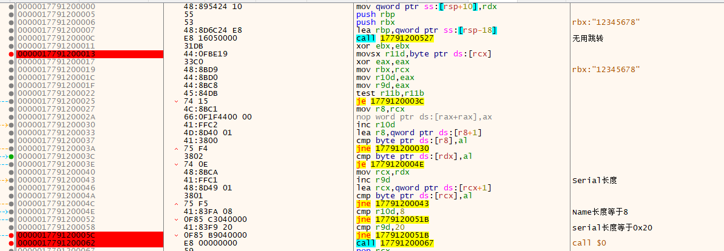
Task: Click the bytes 0F85 B9040000
Action: pyautogui.click(x=215, y=235)
